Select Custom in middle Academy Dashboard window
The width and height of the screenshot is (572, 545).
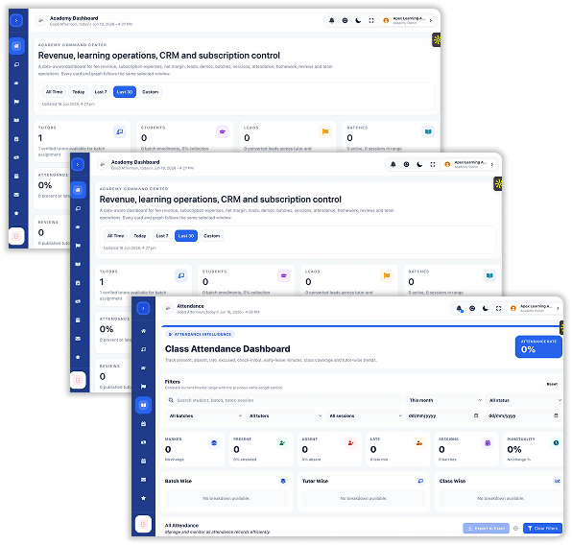[x=211, y=236]
